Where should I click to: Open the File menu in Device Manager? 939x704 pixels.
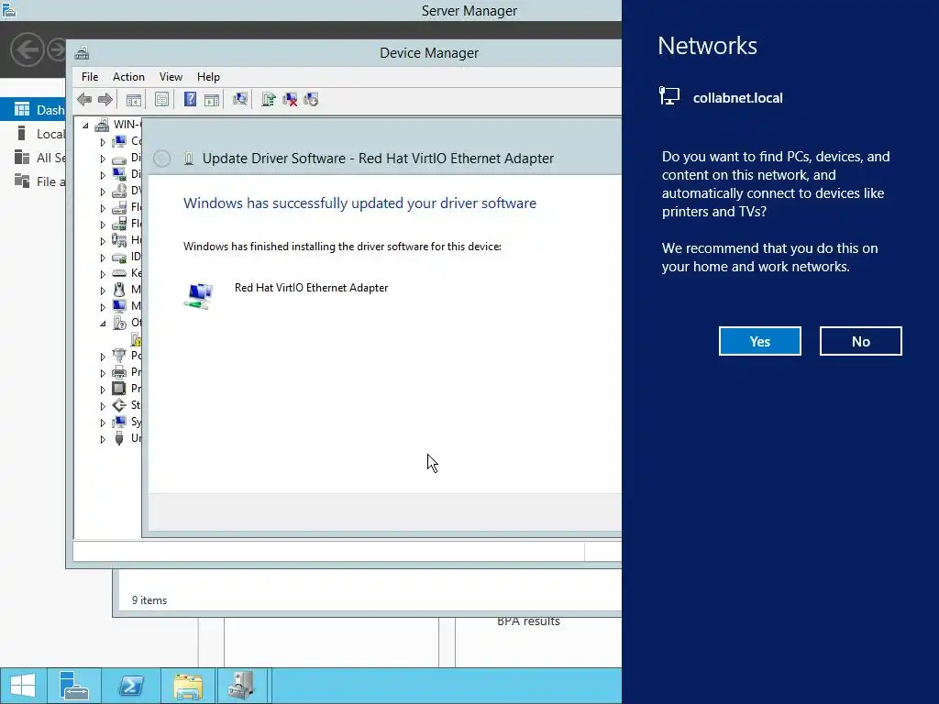(90, 77)
